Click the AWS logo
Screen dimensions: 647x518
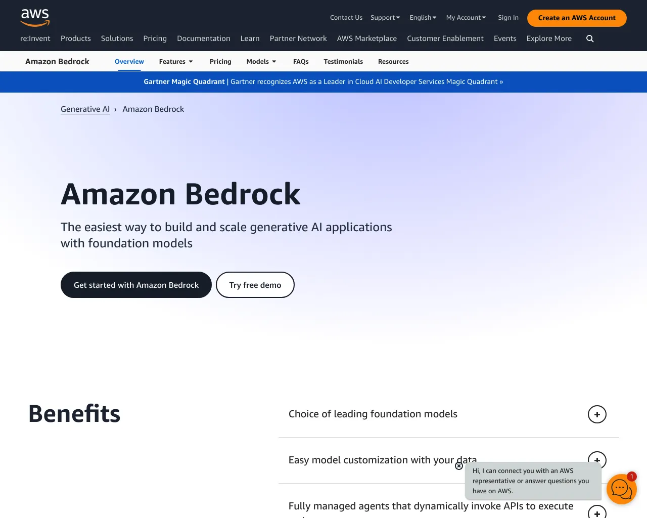coord(34,18)
